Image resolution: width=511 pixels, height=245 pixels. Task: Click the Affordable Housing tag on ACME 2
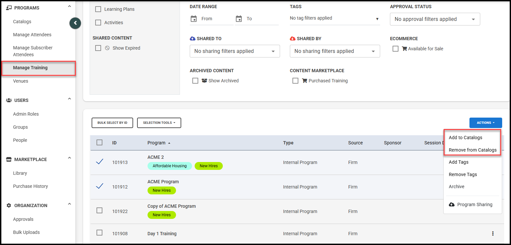(169, 166)
